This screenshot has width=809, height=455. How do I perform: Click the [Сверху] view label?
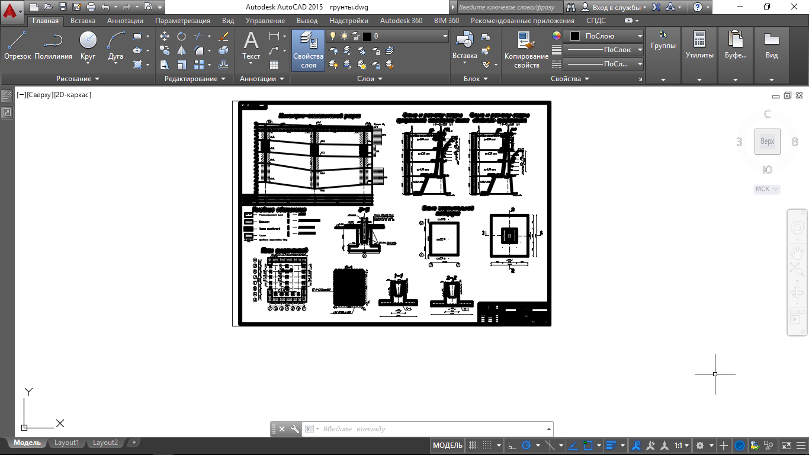click(x=38, y=95)
